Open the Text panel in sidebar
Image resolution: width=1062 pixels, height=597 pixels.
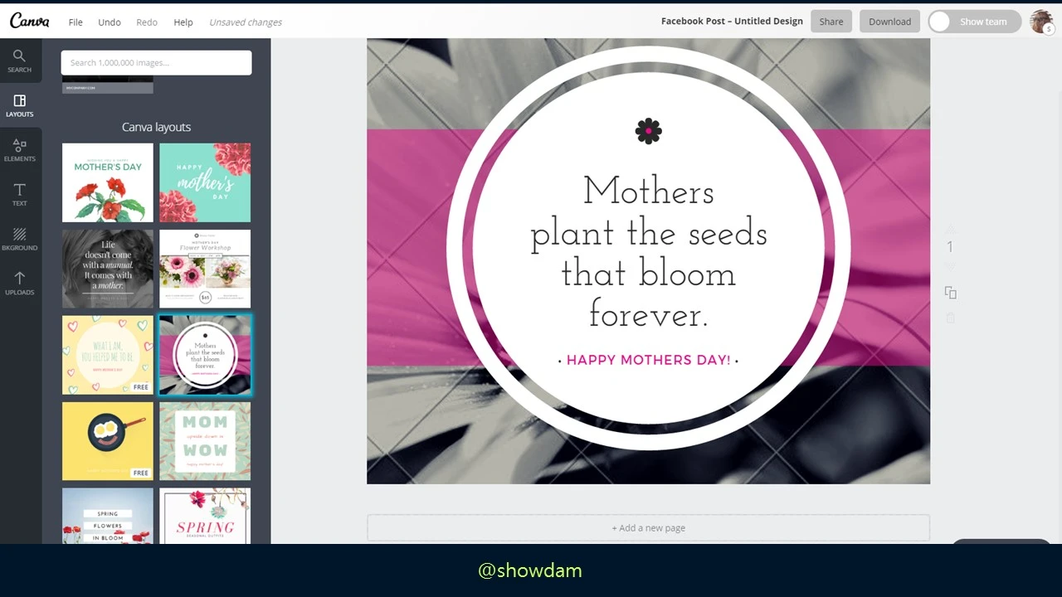tap(20, 195)
